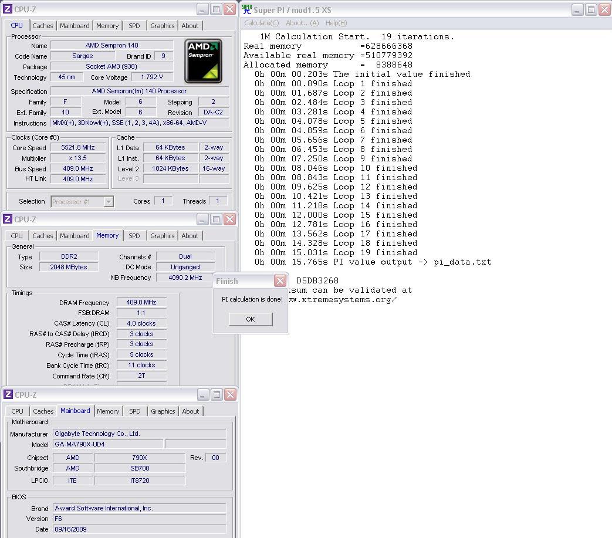Switch to Graphics tab in top CPU-Z window

pos(163,26)
